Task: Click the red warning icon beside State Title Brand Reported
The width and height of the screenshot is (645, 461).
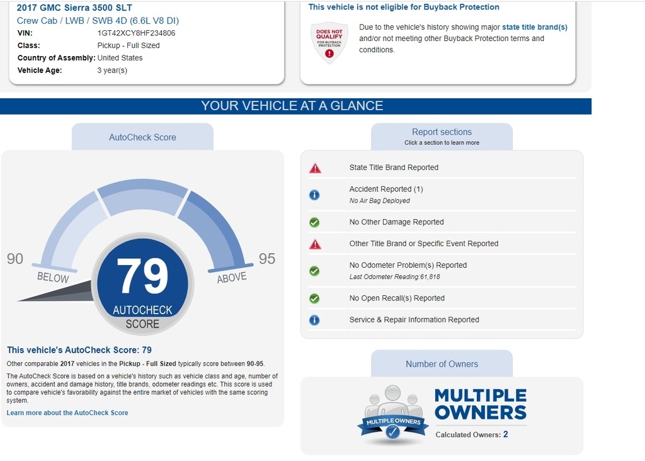Action: 315,168
